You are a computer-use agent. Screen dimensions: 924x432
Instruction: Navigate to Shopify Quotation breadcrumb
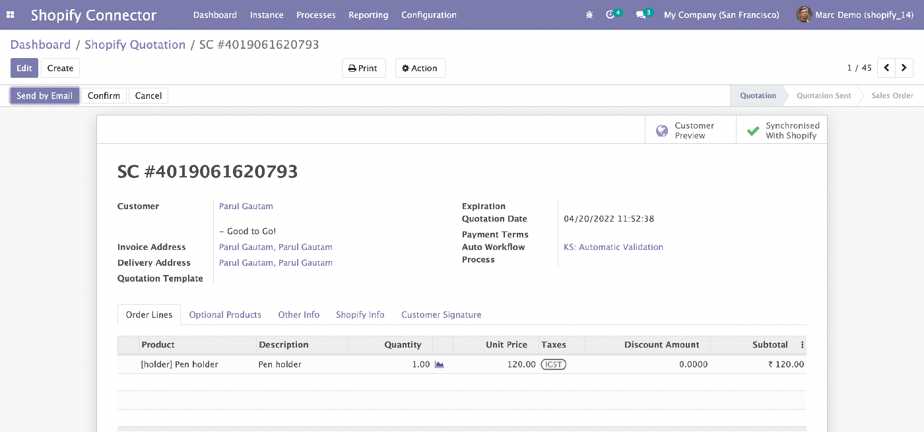135,45
